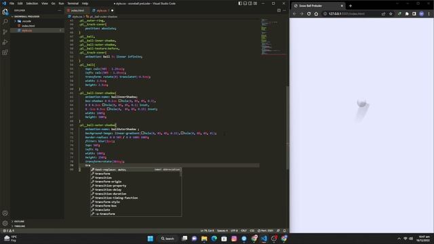
Task: Click the back arrow in Chrome
Action: 294,14
